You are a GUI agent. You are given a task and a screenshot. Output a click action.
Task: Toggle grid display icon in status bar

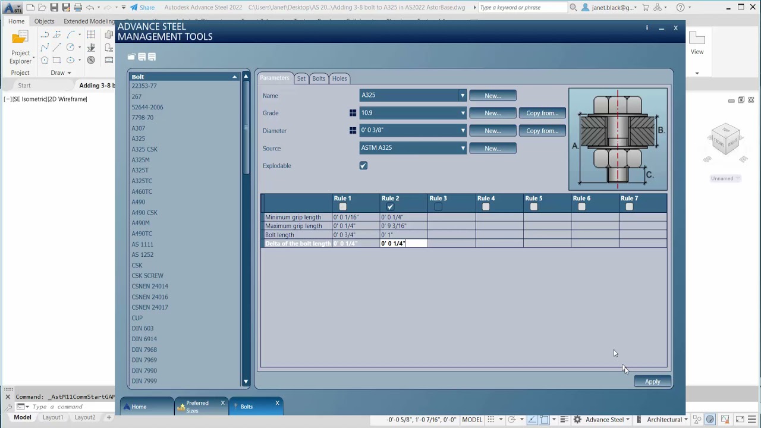point(490,420)
